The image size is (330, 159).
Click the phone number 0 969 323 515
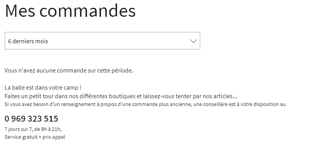(x=31, y=119)
